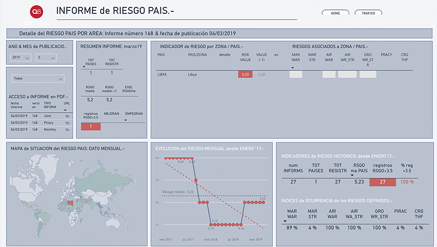The height and width of the screenshot is (247, 437).
Task: Open the month dropdown showing 3
Action: click(x=46, y=57)
